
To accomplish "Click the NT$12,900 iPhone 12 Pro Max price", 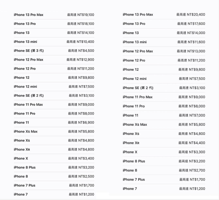I will coord(80,60).
